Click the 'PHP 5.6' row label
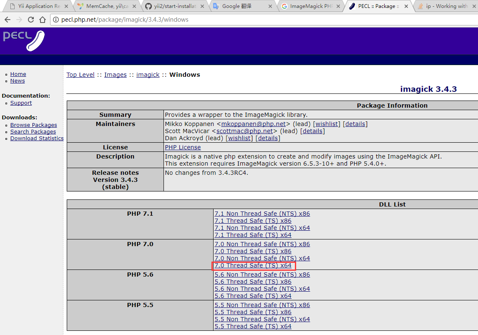Image resolution: width=478 pixels, height=335 pixels. [140, 275]
